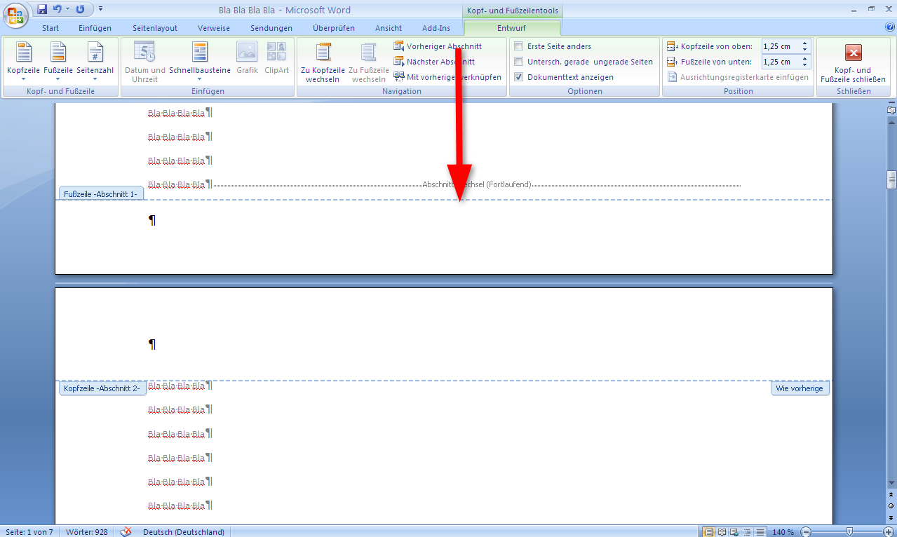Switch to Seitenlayout ribbon tab
The height and width of the screenshot is (537, 897).
tap(155, 28)
